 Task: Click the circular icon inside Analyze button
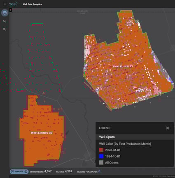coord(26,171)
